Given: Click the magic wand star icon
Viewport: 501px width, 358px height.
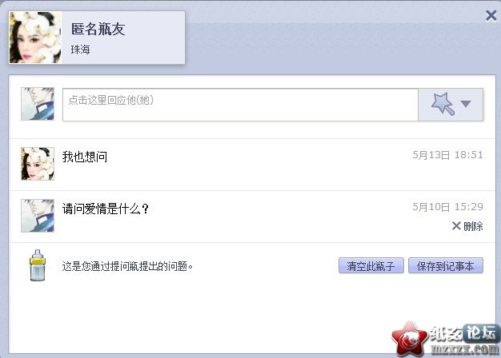Looking at the screenshot, I should (x=443, y=104).
